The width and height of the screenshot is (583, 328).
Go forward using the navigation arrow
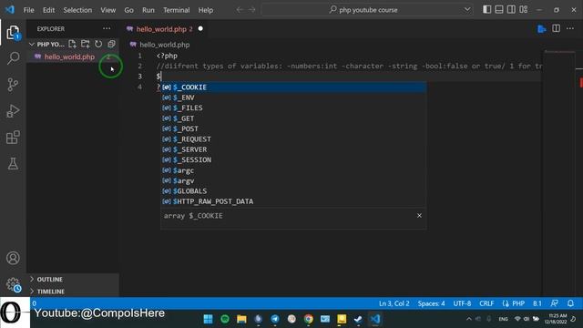(251, 10)
